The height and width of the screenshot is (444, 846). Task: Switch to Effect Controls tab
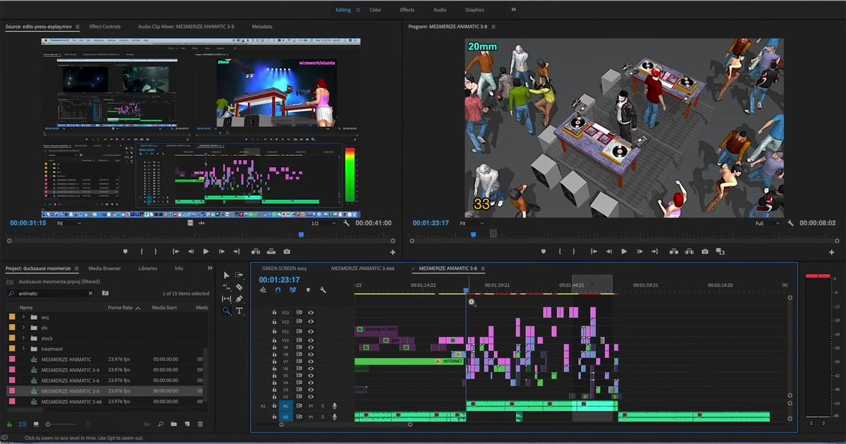click(x=105, y=27)
